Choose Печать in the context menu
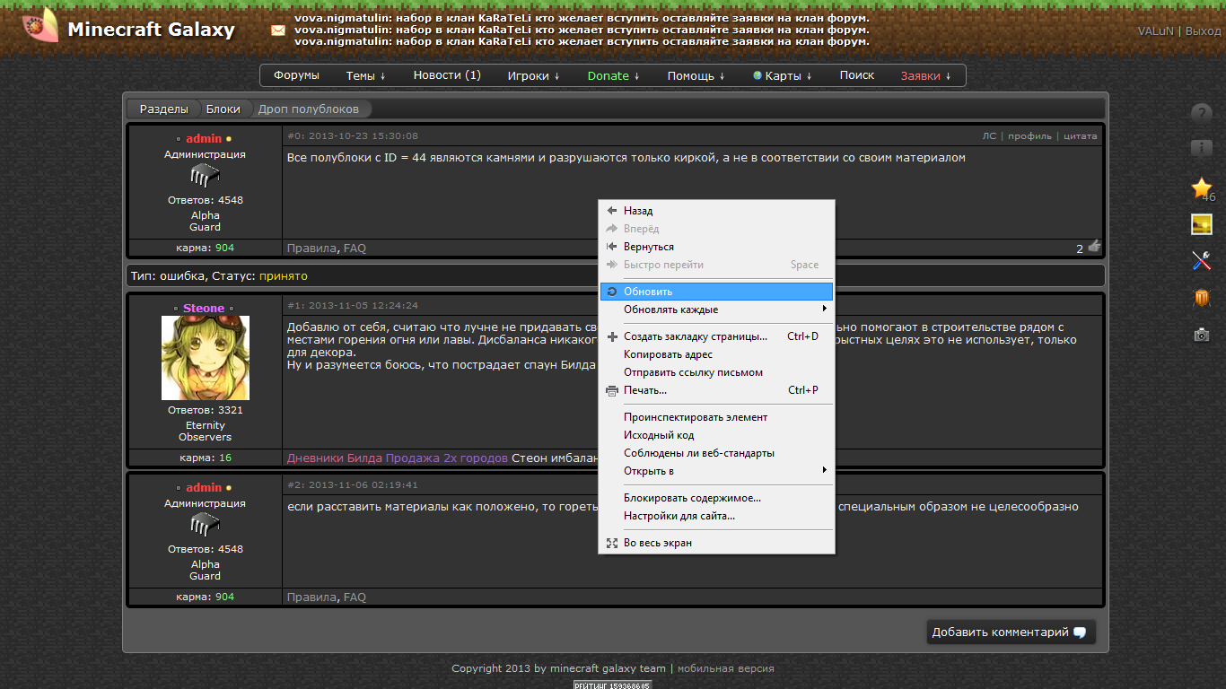This screenshot has height=689, width=1226. point(716,390)
